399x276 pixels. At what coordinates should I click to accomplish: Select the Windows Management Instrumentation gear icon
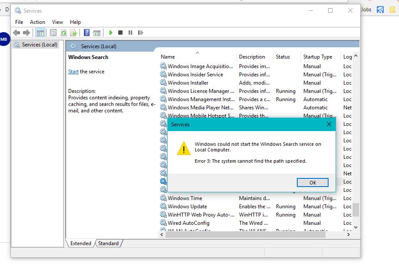click(x=163, y=99)
